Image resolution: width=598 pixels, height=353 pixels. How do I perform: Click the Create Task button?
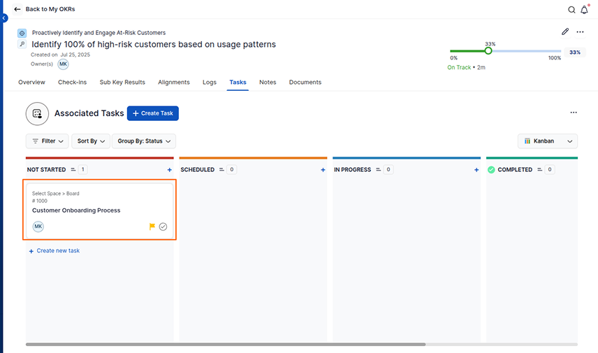coord(153,113)
